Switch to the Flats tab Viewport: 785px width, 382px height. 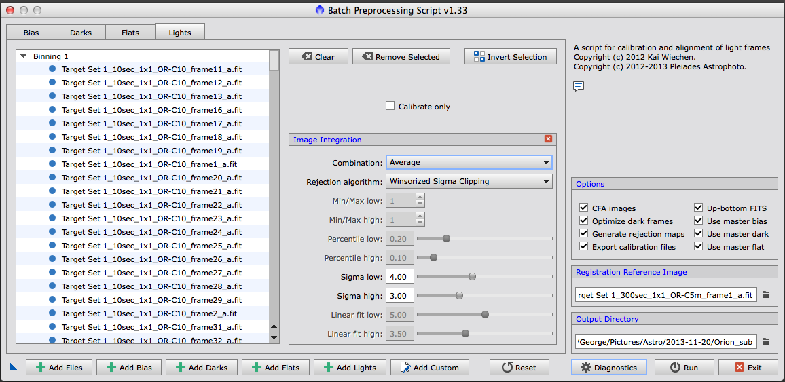[x=130, y=33]
